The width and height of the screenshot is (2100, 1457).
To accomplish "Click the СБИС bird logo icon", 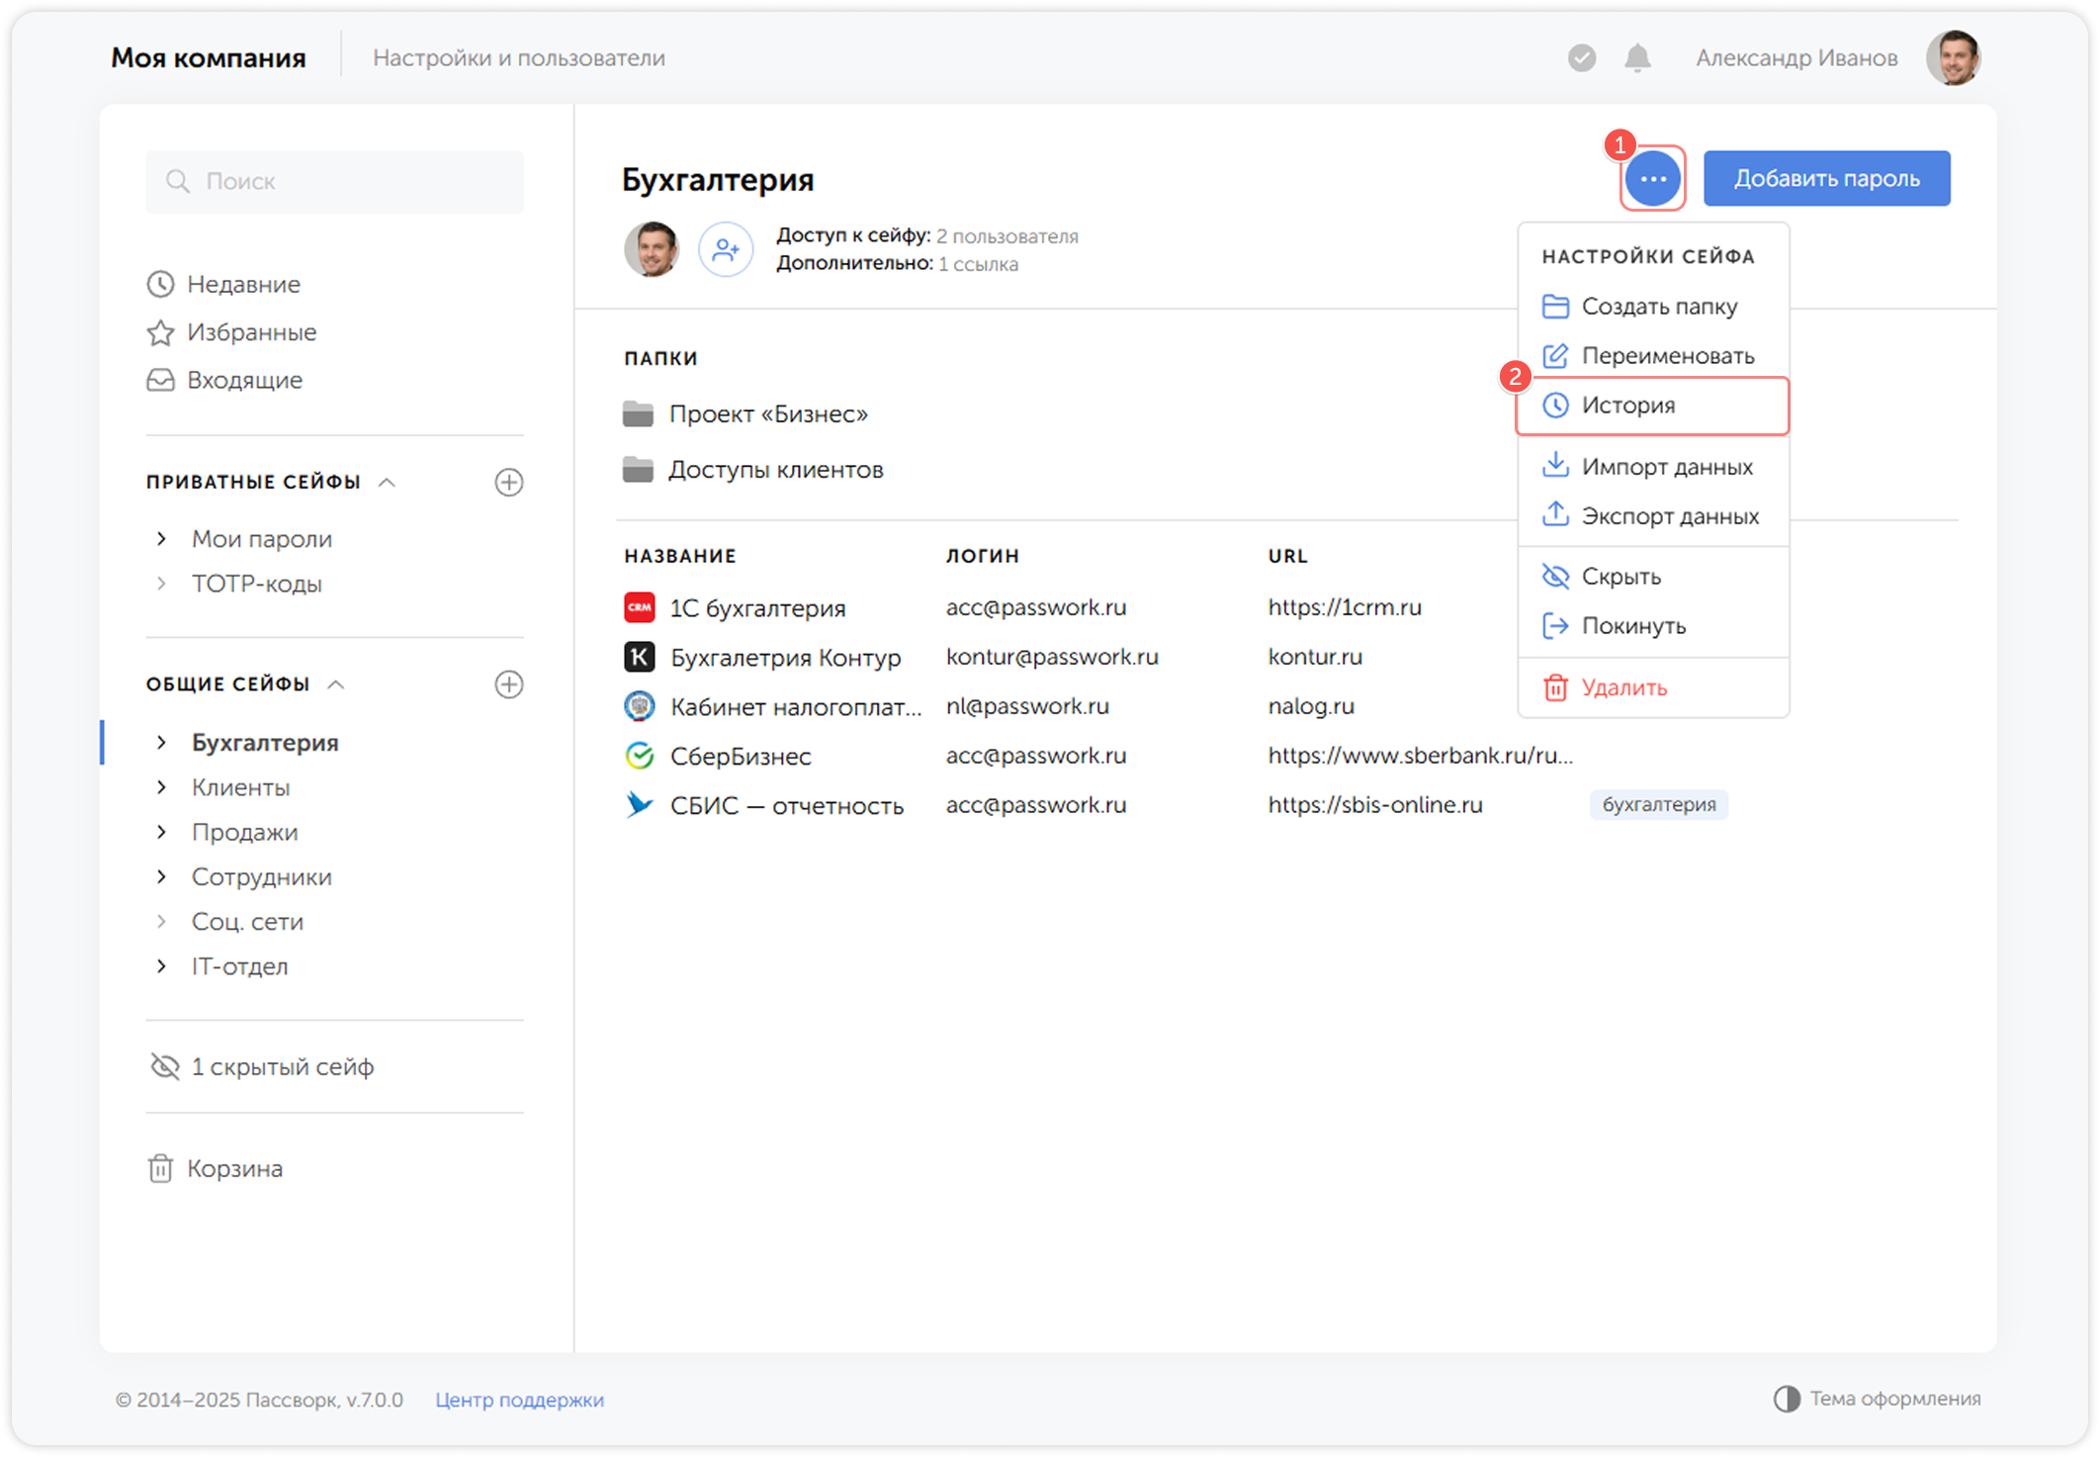I will point(640,805).
